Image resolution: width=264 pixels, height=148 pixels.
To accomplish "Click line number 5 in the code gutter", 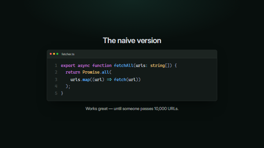I will pos(56,93).
